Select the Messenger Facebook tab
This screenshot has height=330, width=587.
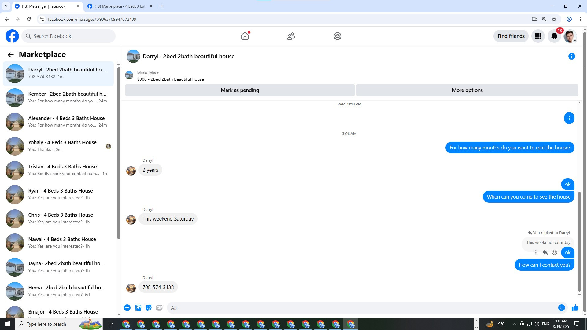click(x=47, y=6)
